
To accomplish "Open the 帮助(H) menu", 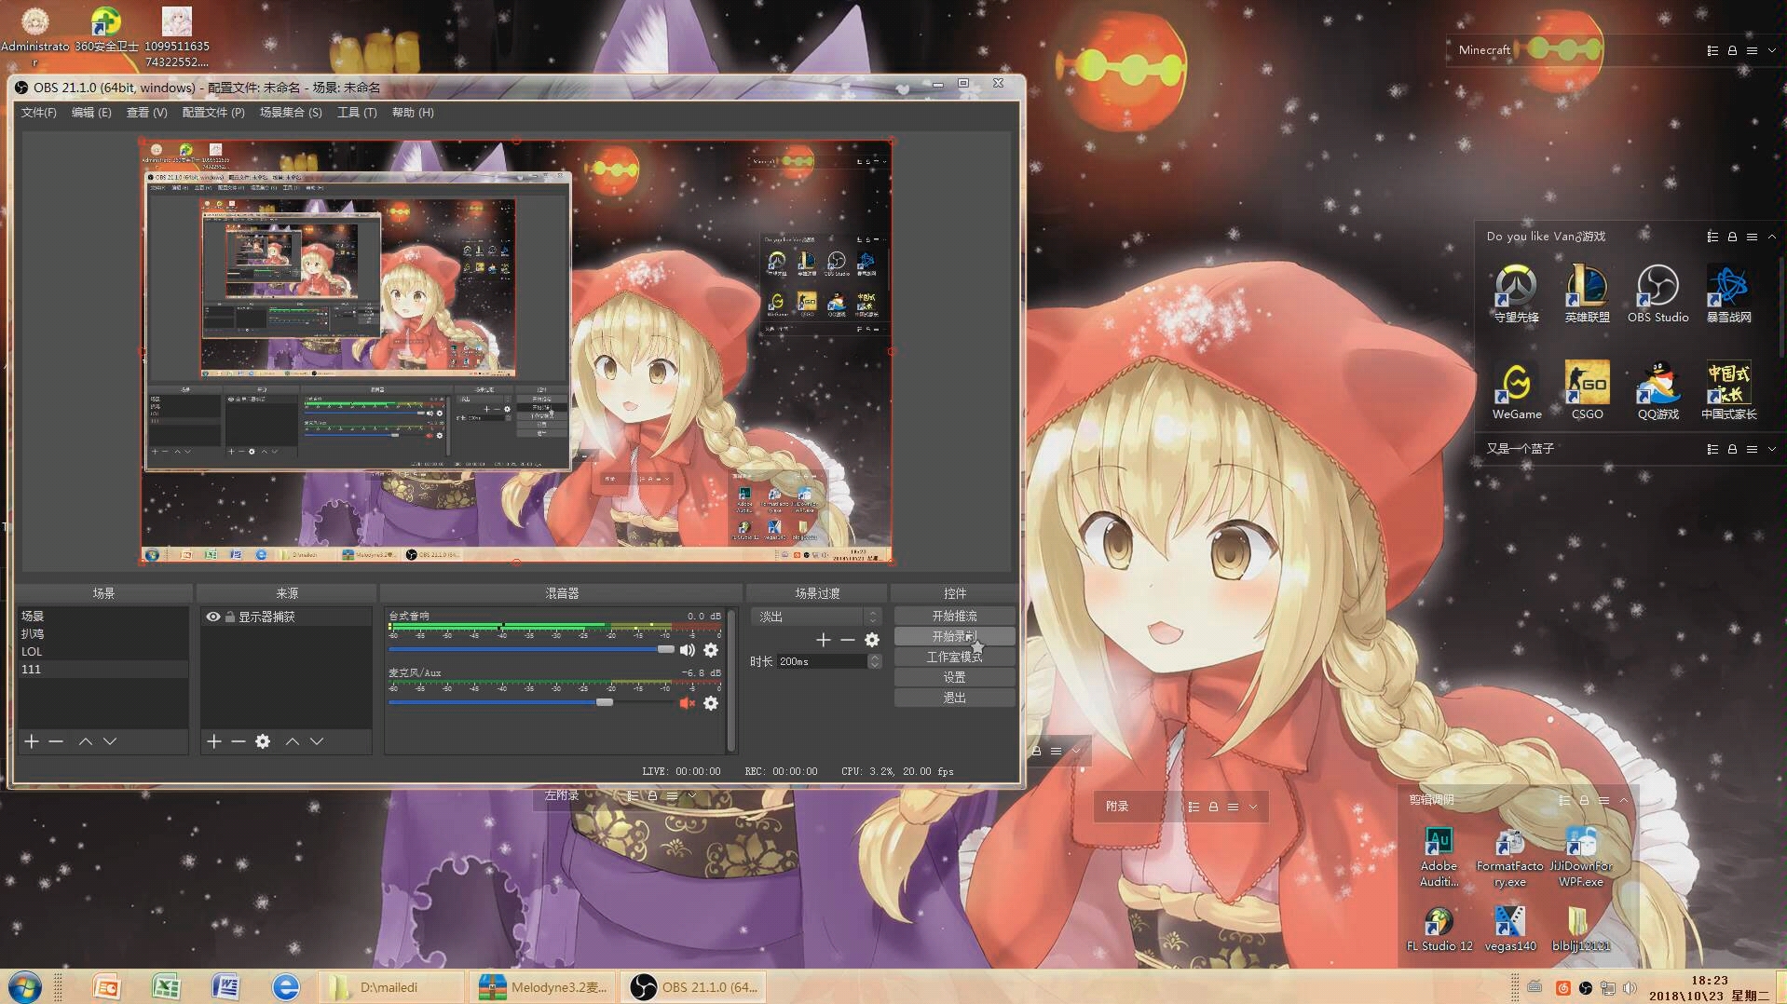I will point(413,113).
